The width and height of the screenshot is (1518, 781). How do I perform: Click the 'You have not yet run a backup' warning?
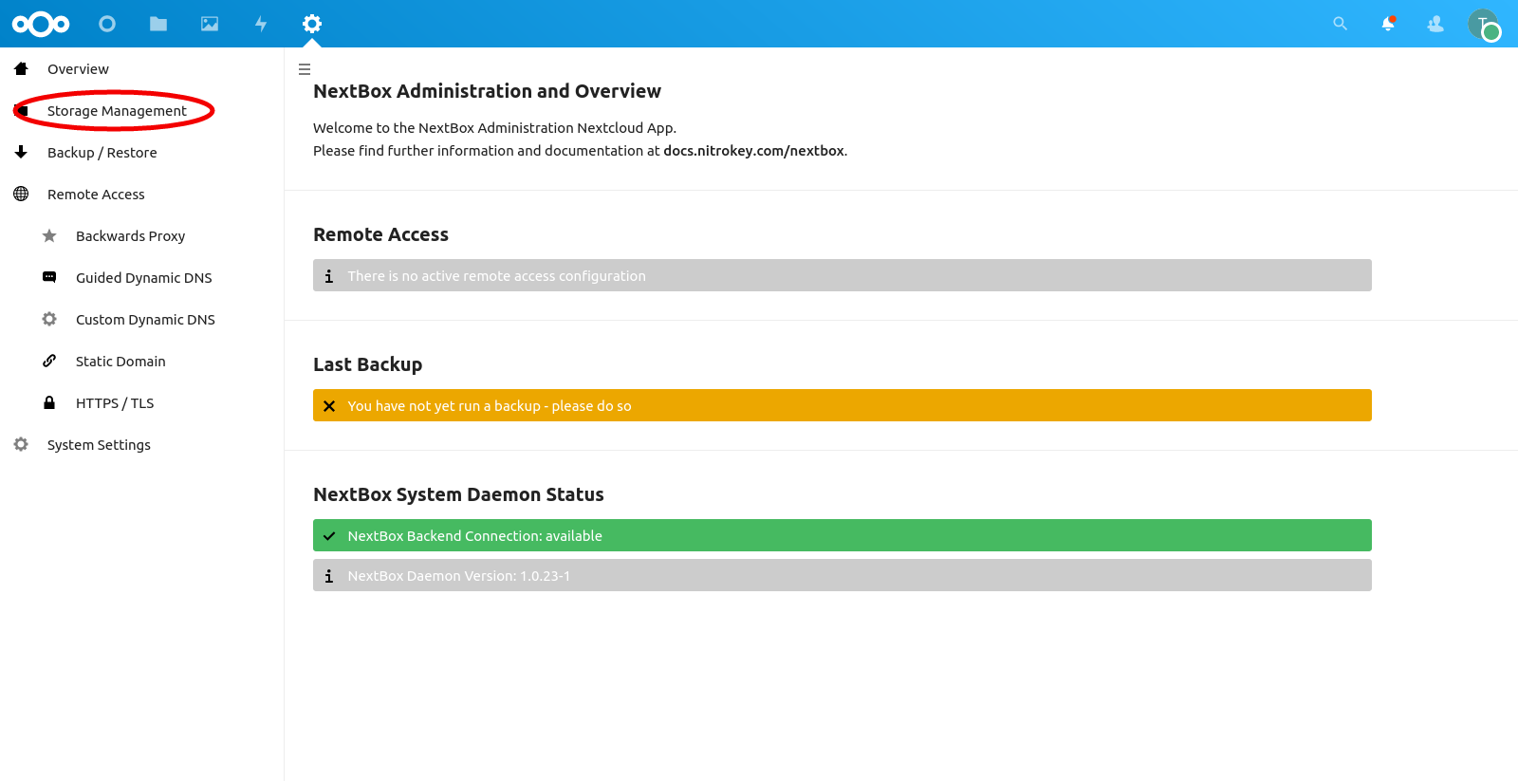842,405
